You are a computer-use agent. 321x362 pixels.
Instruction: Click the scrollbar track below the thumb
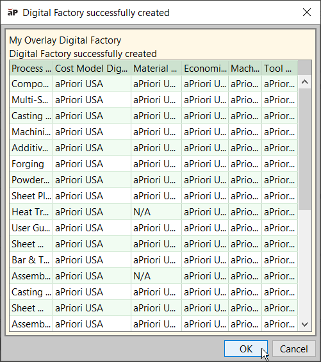click(304, 264)
